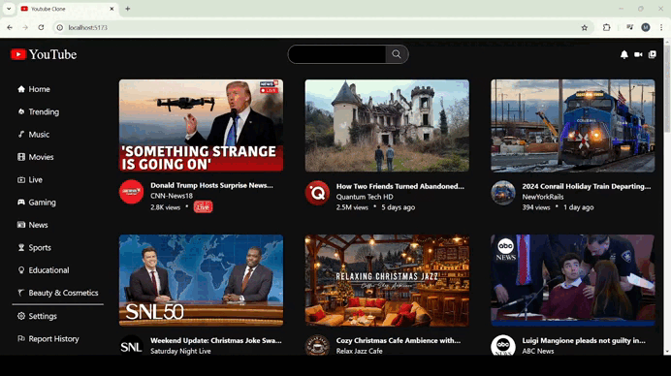Click the Gaming controller icon

(x=21, y=203)
